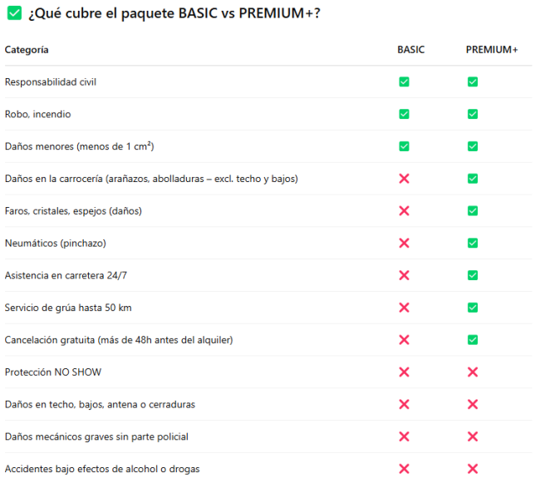Select the PREMIUM+ column header

pos(491,50)
